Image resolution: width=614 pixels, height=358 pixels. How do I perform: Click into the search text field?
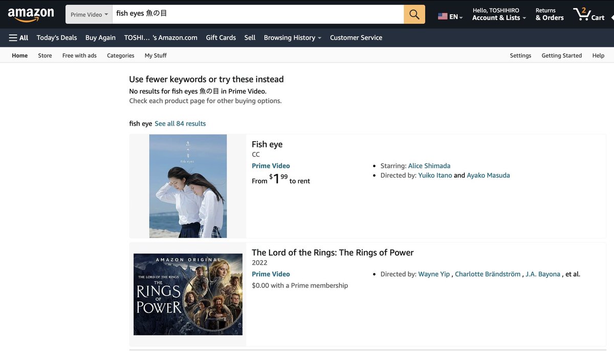click(x=258, y=14)
